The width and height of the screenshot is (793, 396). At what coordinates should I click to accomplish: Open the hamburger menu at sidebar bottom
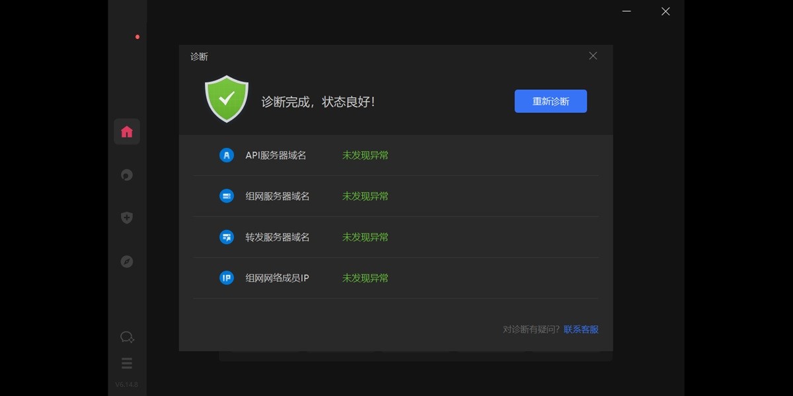tap(126, 363)
